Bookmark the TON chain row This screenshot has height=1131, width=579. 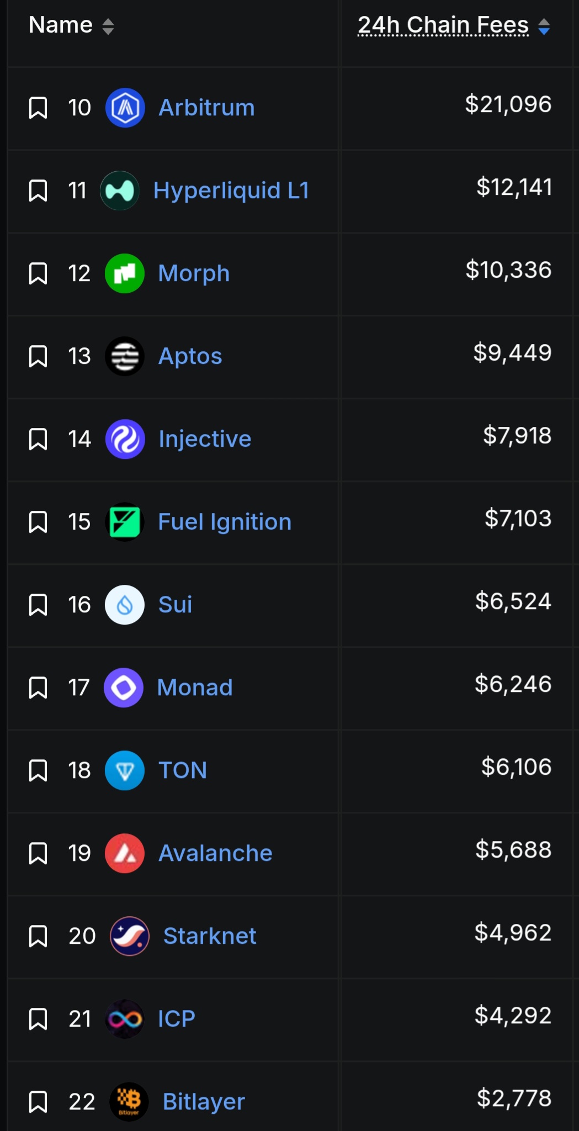[38, 770]
